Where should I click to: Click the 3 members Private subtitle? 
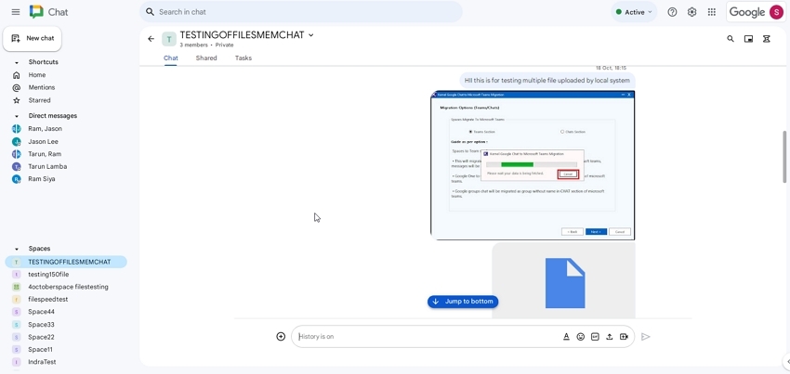pyautogui.click(x=206, y=45)
